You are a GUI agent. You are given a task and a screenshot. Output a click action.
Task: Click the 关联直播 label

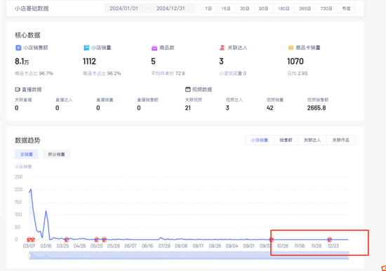click(x=23, y=100)
